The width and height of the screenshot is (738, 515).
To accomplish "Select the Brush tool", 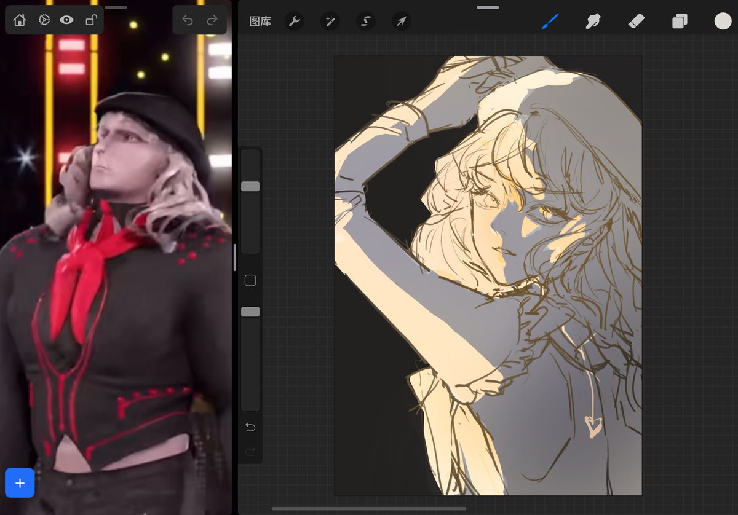I will [x=550, y=22].
